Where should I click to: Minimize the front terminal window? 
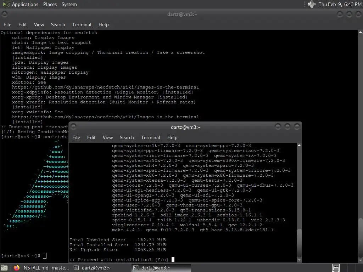click(x=278, y=126)
